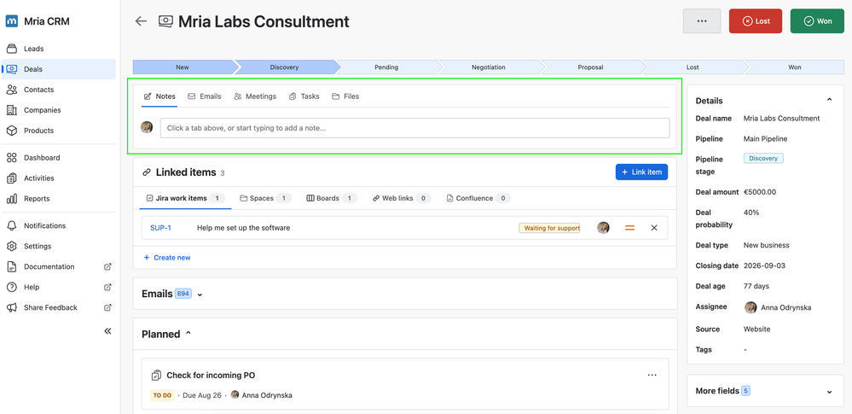Switch to the Emails tab
Screen dimensions: 852x414
[205, 96]
